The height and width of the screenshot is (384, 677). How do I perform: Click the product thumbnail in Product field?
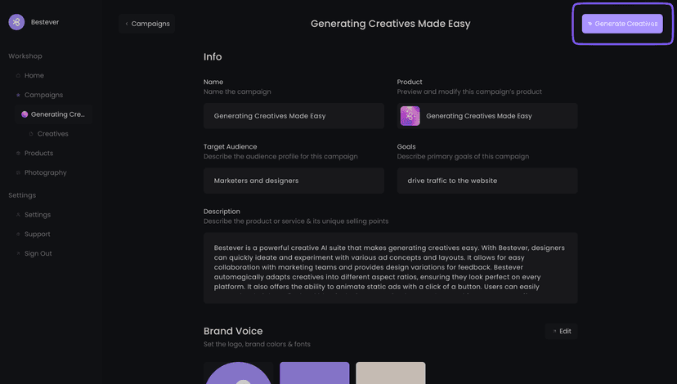[x=410, y=116]
